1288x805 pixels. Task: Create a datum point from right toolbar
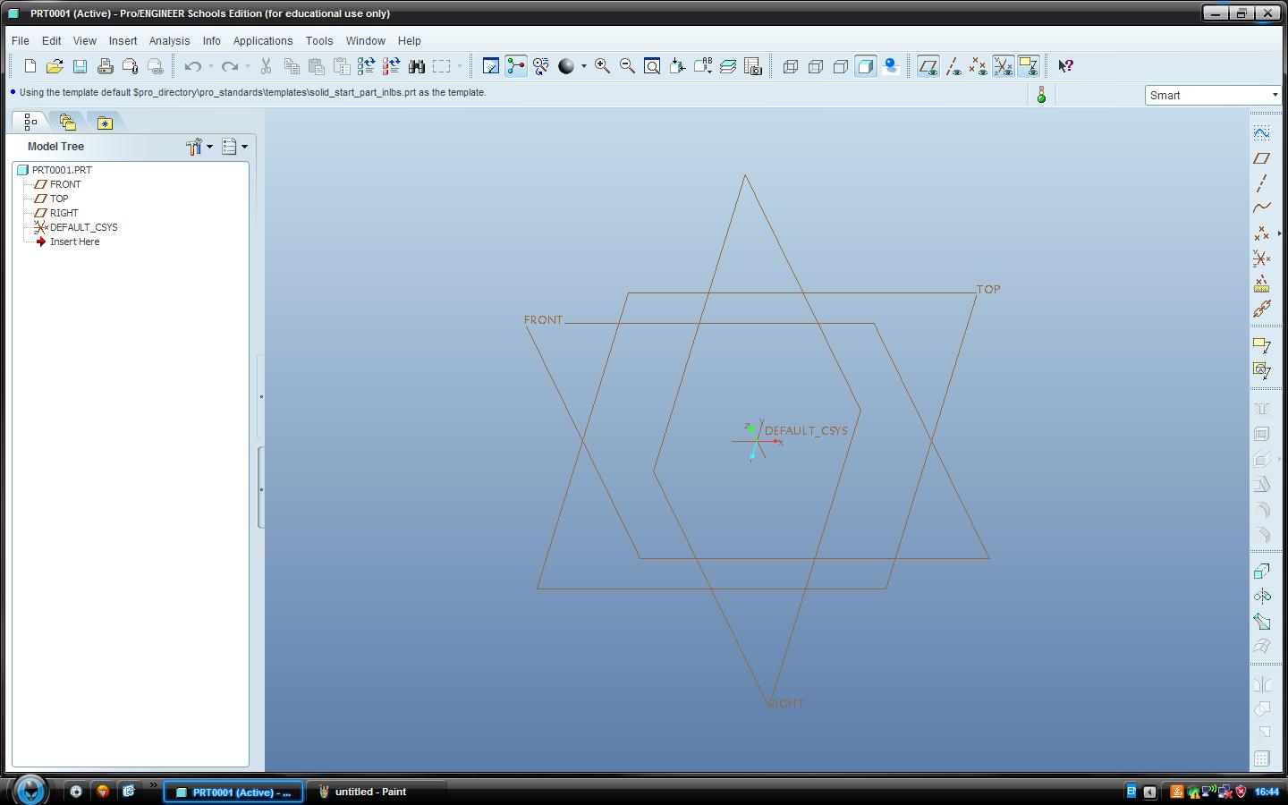[1261, 233]
